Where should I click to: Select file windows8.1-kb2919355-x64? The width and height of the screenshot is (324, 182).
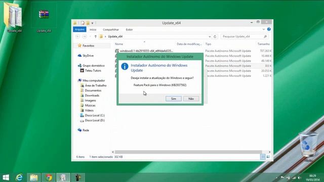tap(146, 51)
